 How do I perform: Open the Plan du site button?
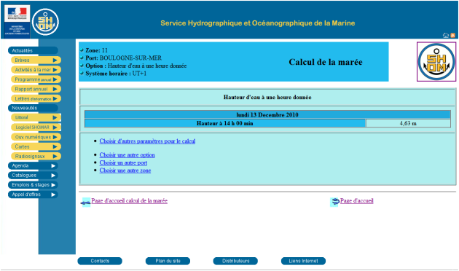(168, 261)
